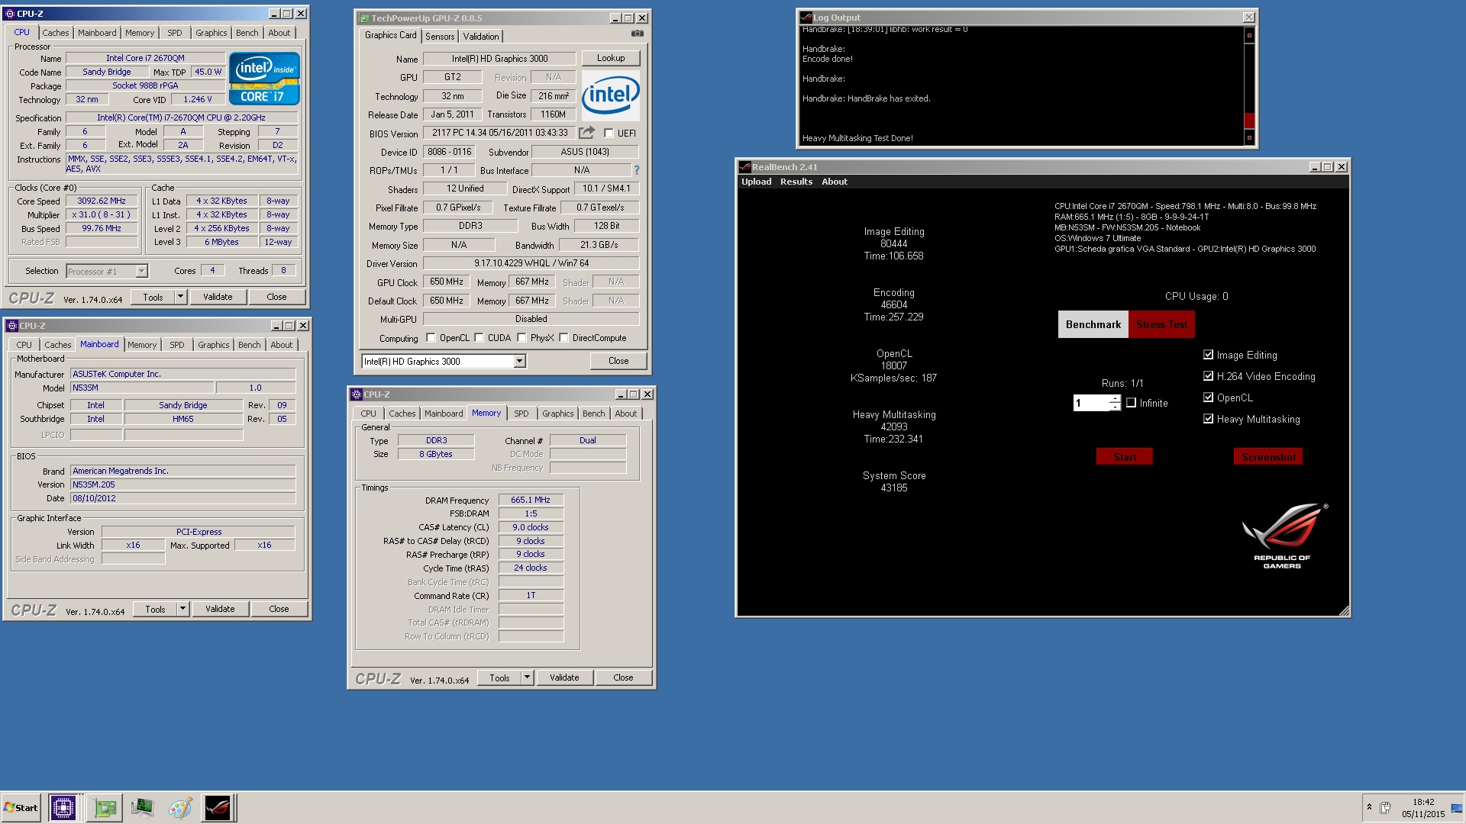Uncheck Image Editing test in RealBench
Screen dimensions: 1466x824
1208,355
